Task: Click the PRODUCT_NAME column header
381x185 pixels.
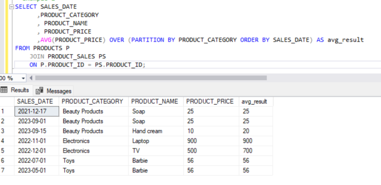Action: (156, 101)
